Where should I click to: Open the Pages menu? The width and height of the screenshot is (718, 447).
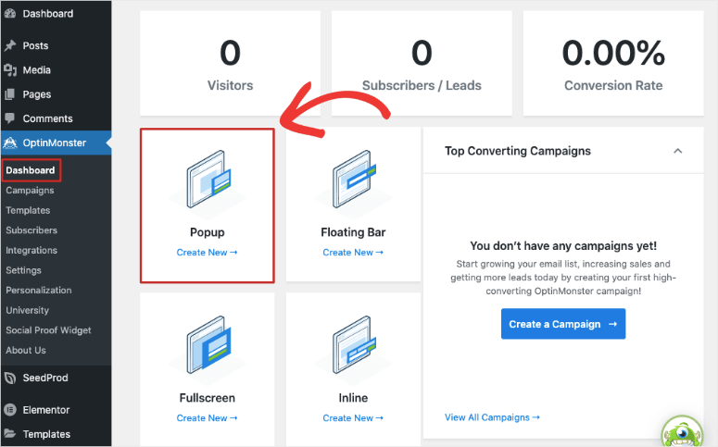[56, 94]
